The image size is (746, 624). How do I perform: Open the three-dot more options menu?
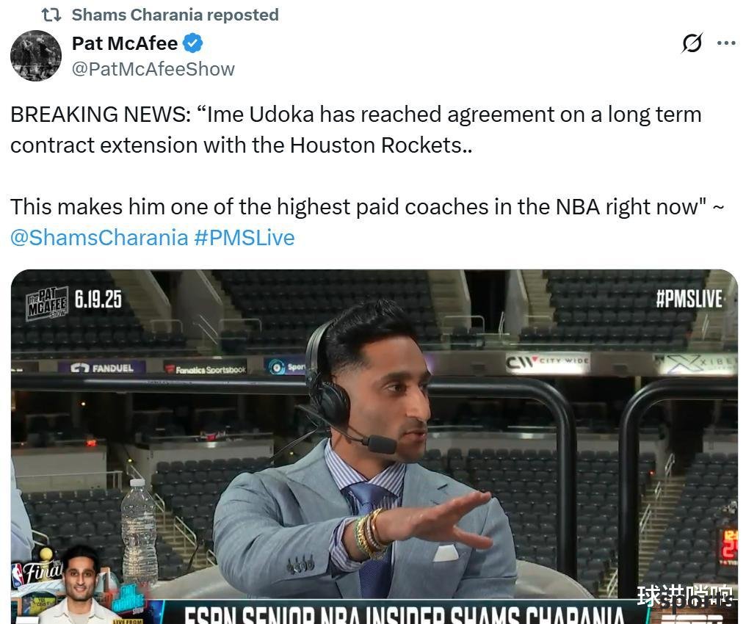tap(726, 43)
